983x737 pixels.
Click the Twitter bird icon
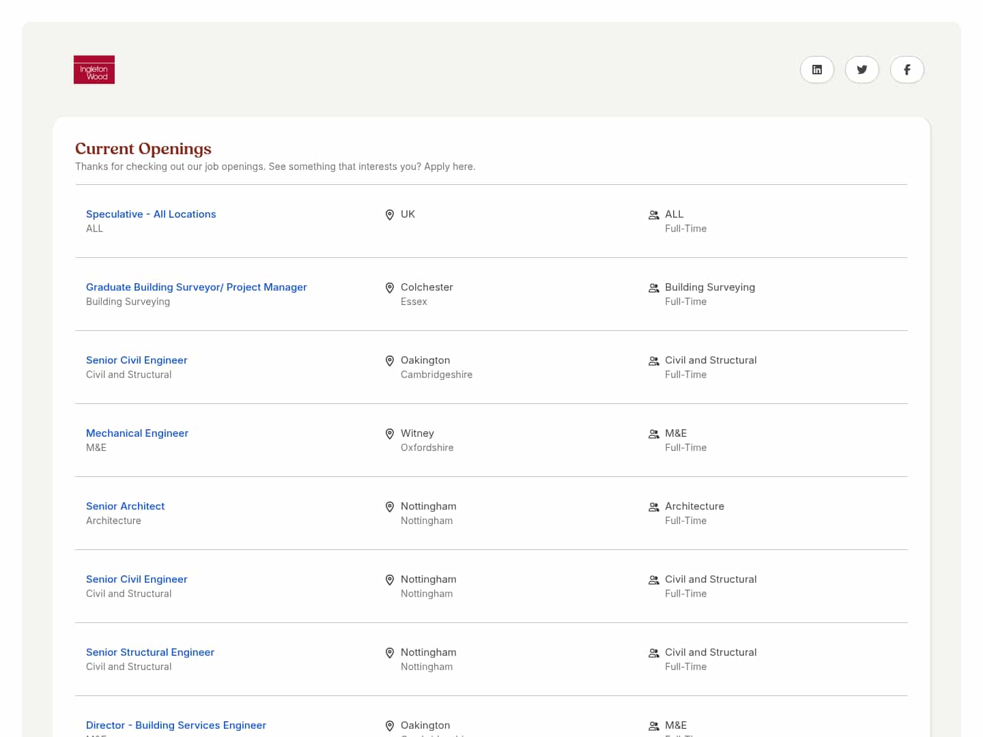click(x=861, y=70)
